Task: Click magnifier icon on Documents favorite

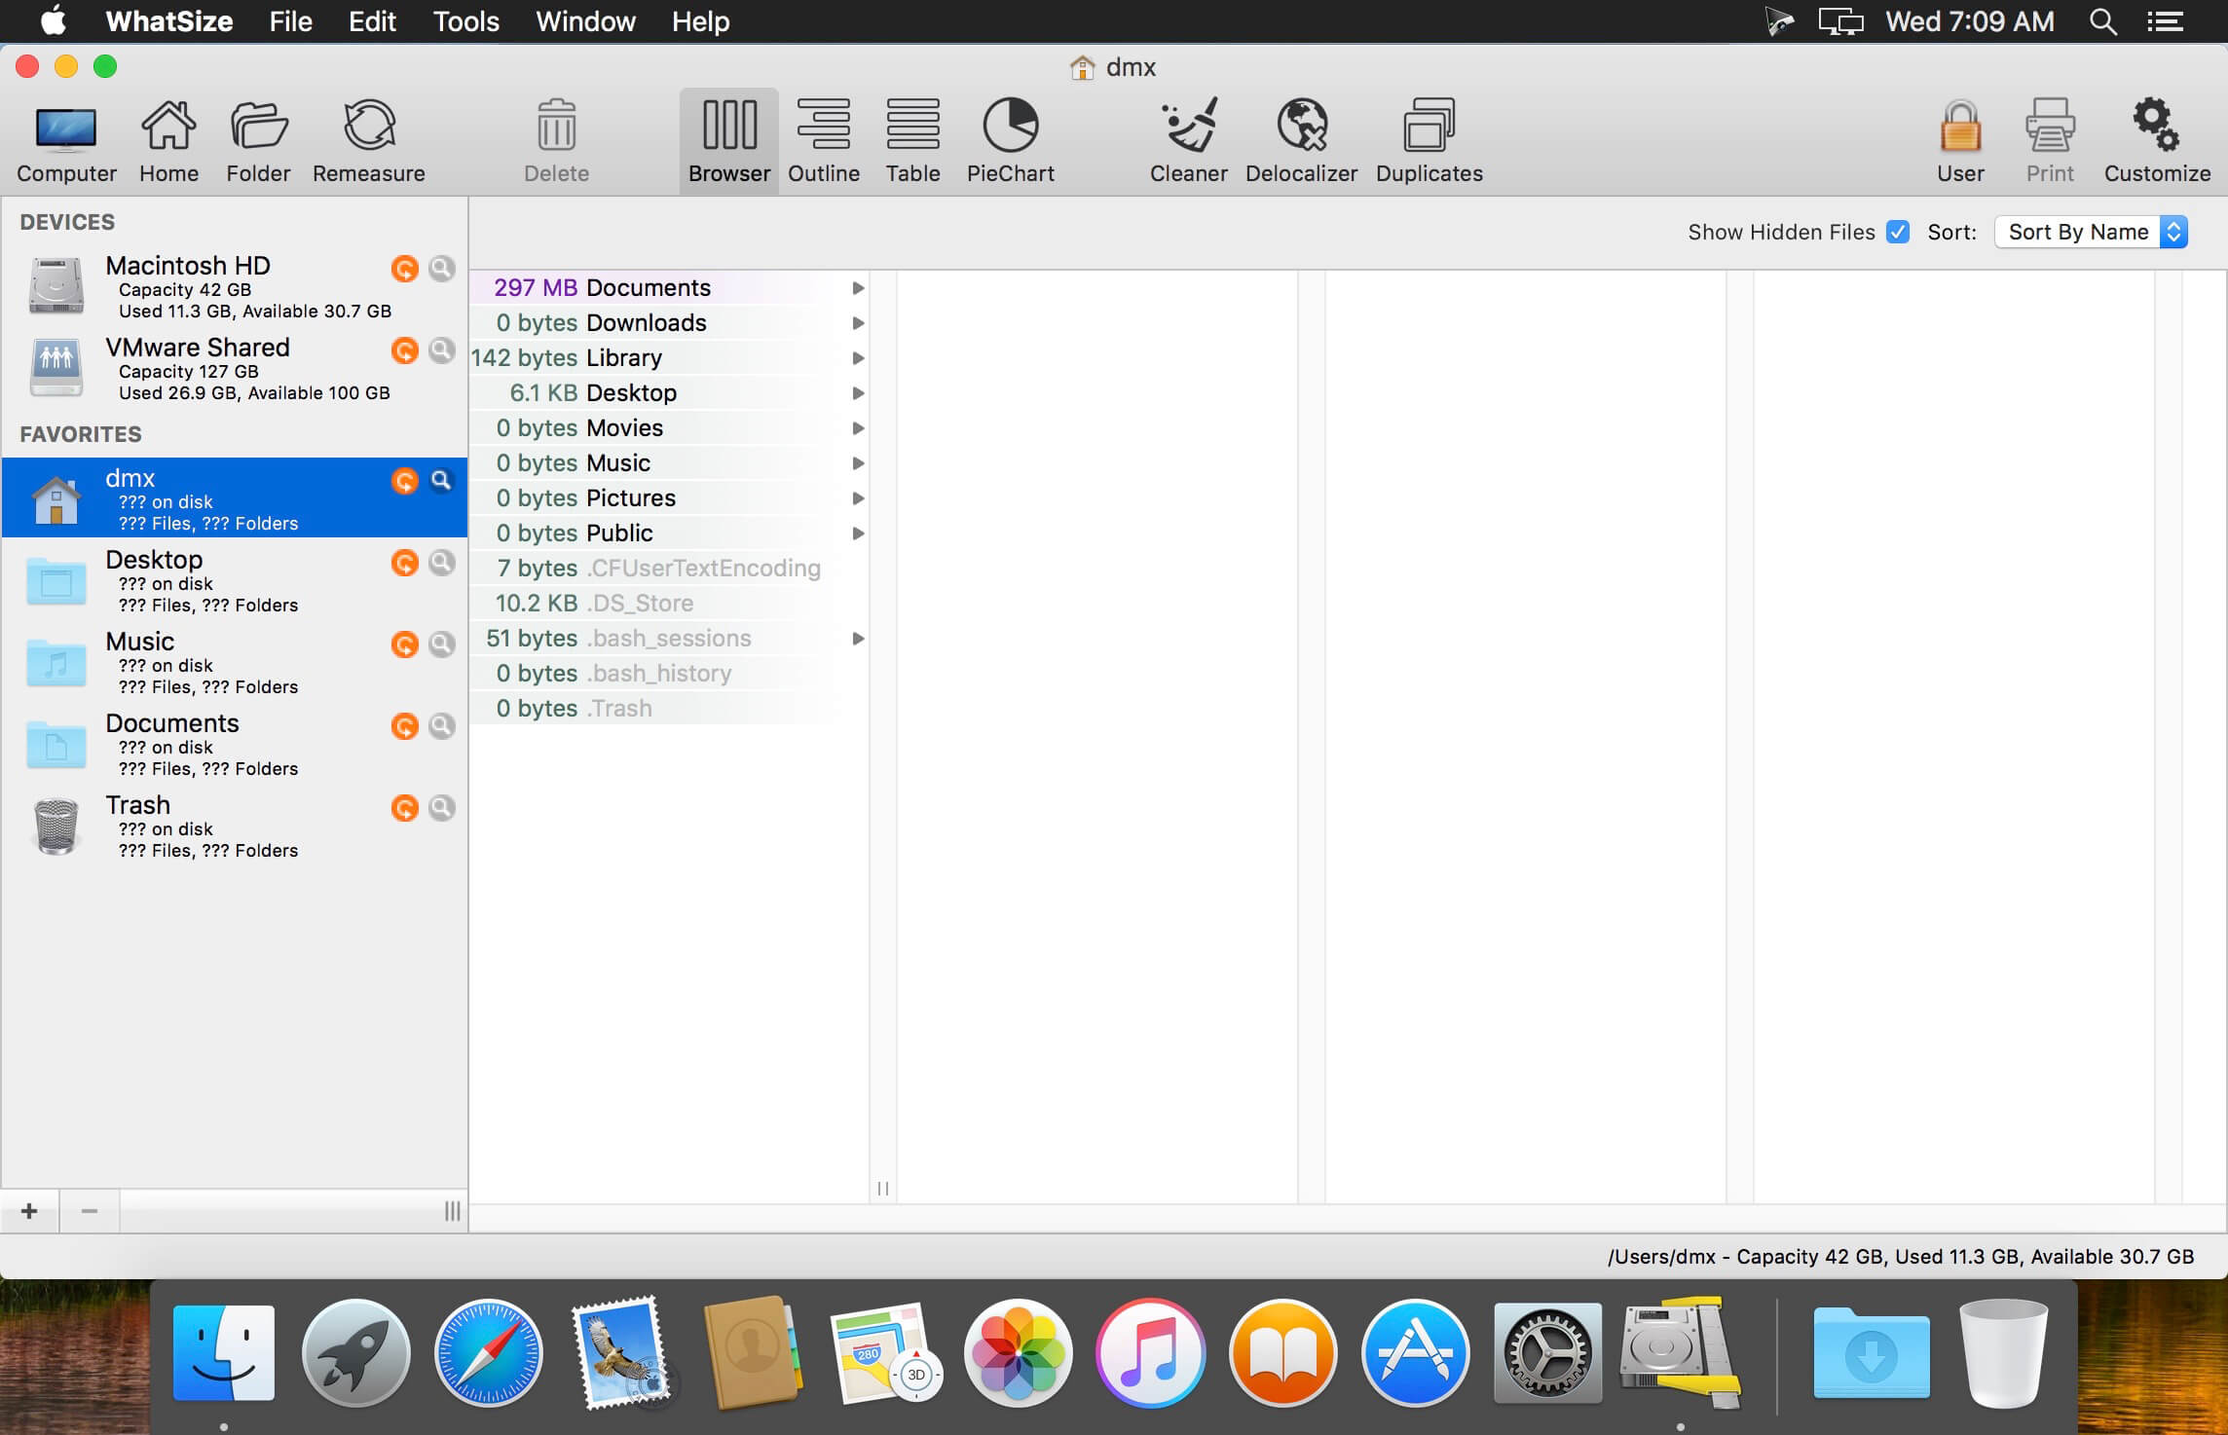Action: click(x=442, y=725)
